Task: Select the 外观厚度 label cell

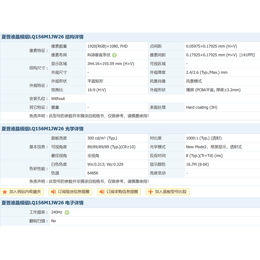Action: pyautogui.click(x=166, y=72)
